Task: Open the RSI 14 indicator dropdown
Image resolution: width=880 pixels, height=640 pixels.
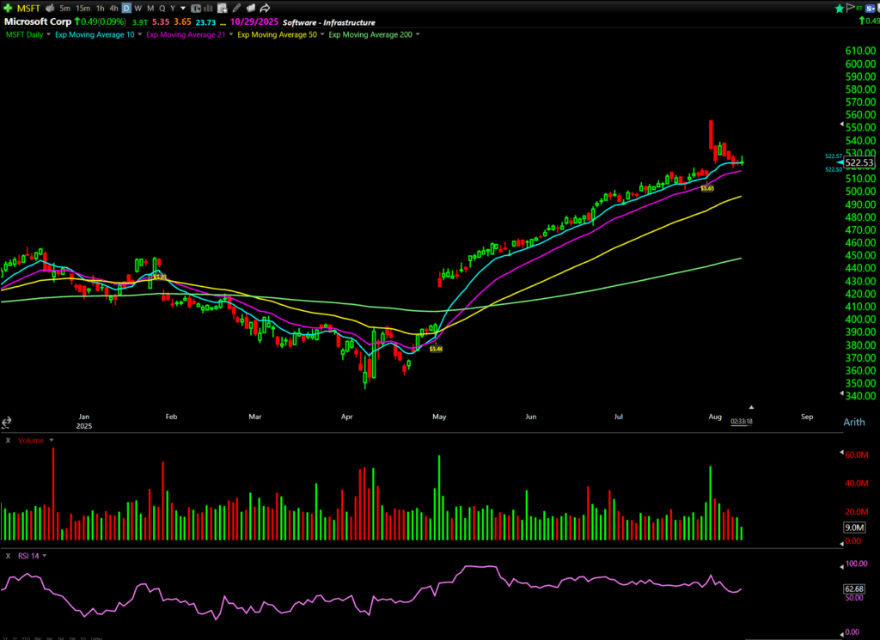Action: [x=44, y=556]
